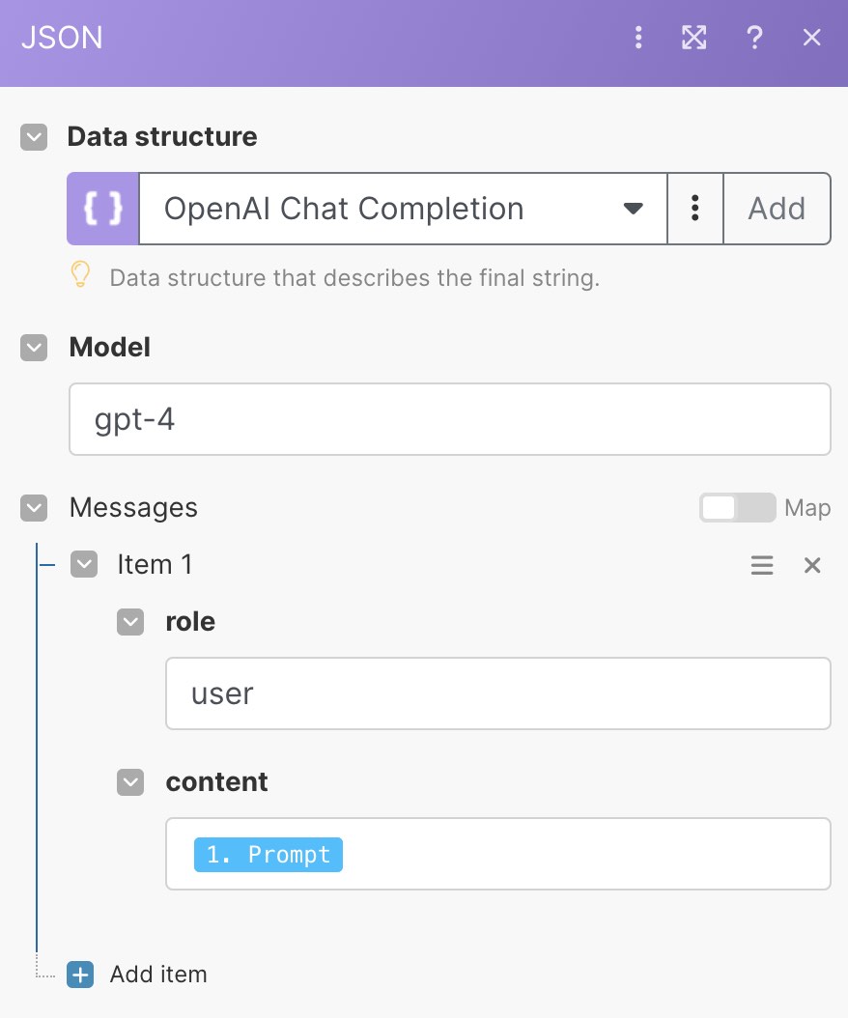Collapse the Messages section chevron
The image size is (848, 1018).
pos(34,508)
